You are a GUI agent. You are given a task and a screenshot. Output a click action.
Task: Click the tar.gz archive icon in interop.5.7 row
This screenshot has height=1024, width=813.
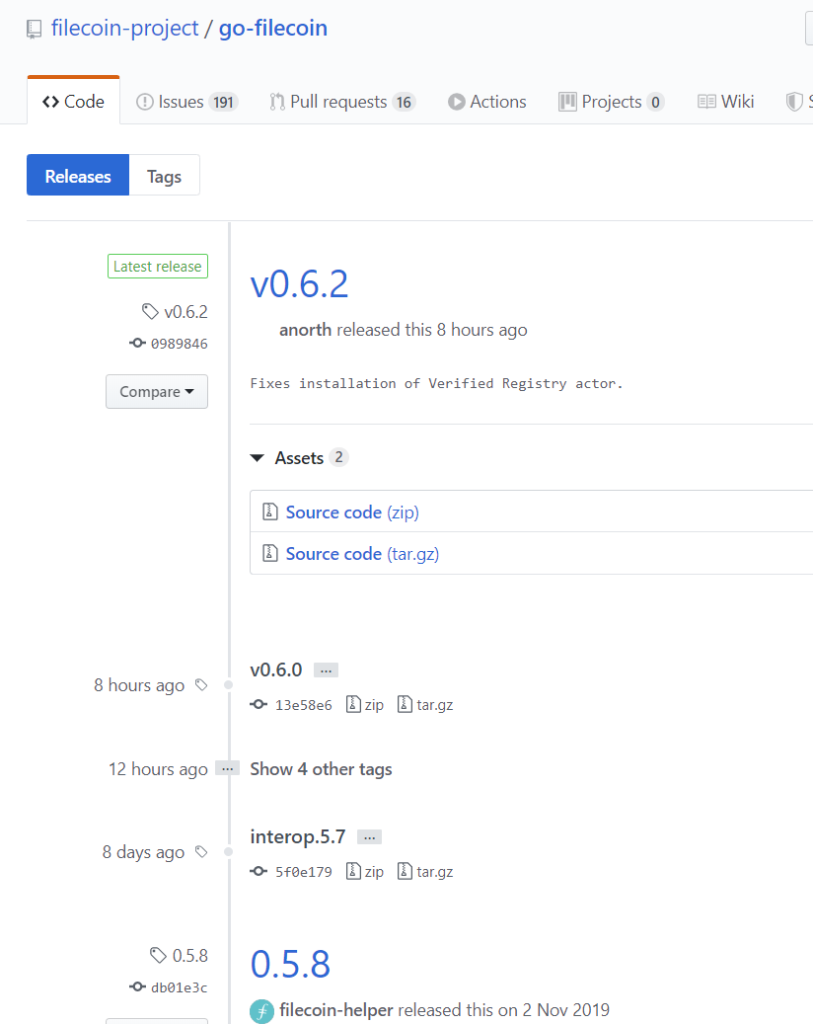pyautogui.click(x=405, y=871)
